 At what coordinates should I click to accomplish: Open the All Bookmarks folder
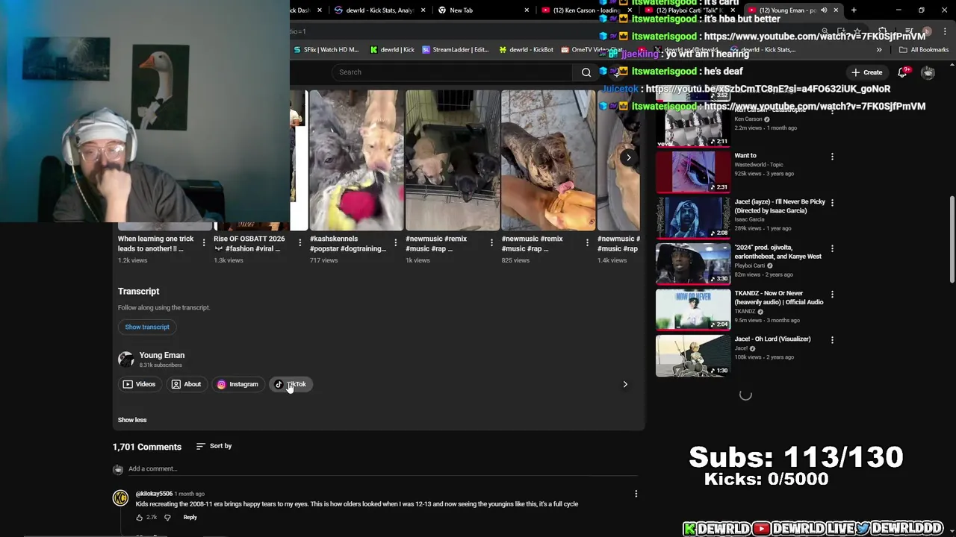(x=924, y=50)
